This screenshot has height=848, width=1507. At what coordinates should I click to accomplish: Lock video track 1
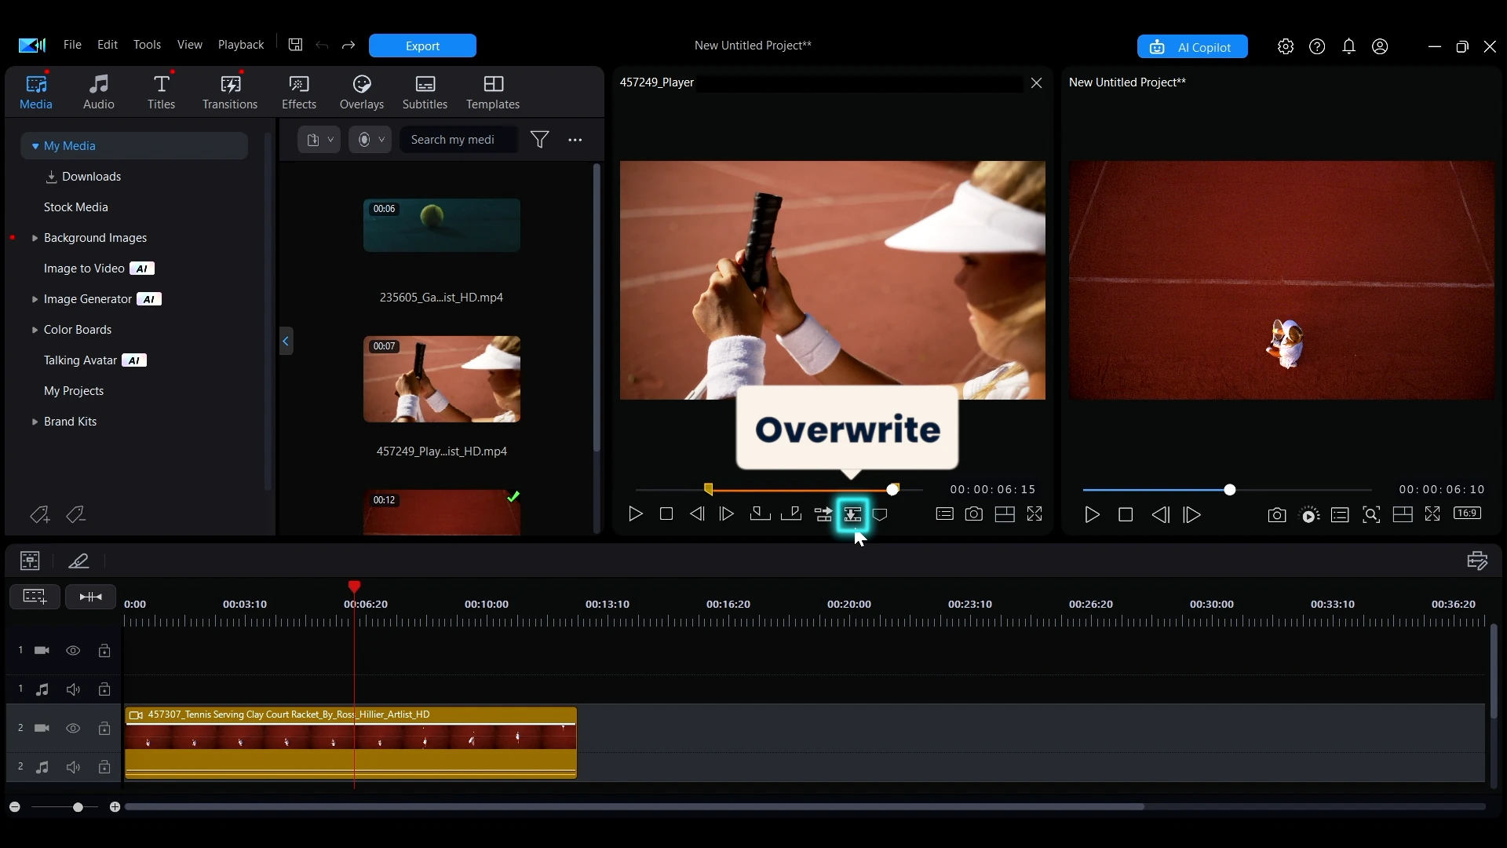[x=104, y=651]
